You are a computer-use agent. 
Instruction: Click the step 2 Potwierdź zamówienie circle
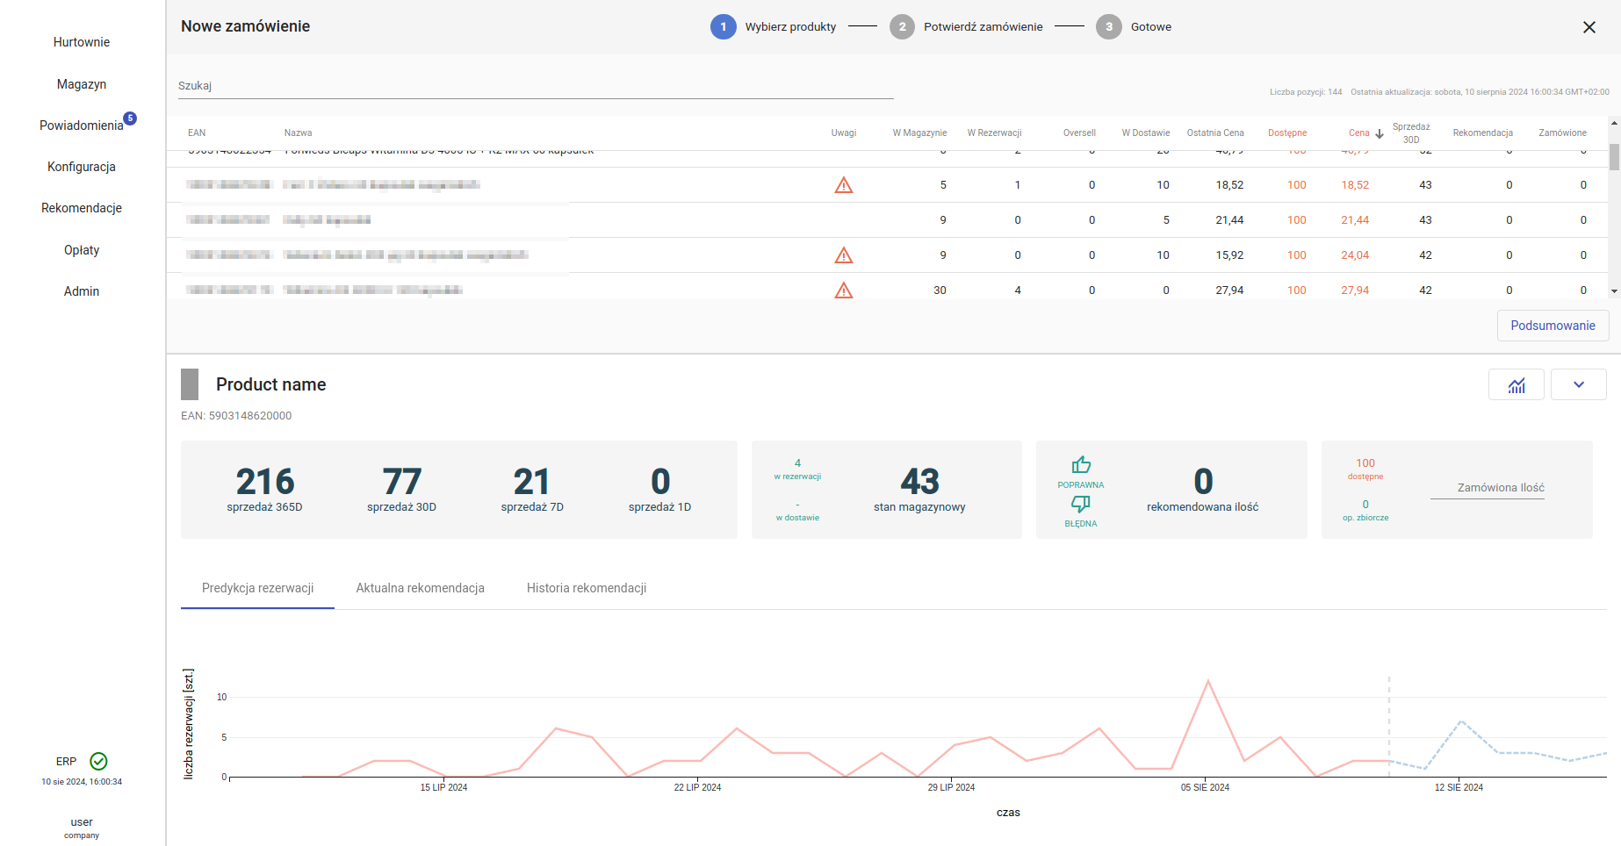point(902,26)
